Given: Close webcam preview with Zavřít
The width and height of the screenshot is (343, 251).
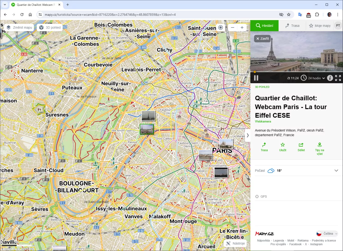Looking at the screenshot, I should pyautogui.click(x=262, y=39).
